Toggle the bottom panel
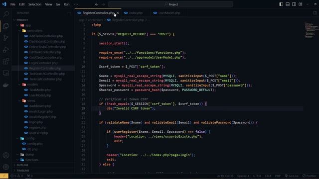 tap(288, 4)
